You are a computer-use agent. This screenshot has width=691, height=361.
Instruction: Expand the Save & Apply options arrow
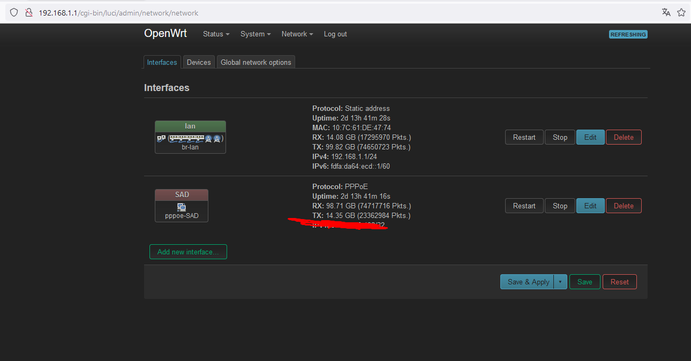point(560,281)
